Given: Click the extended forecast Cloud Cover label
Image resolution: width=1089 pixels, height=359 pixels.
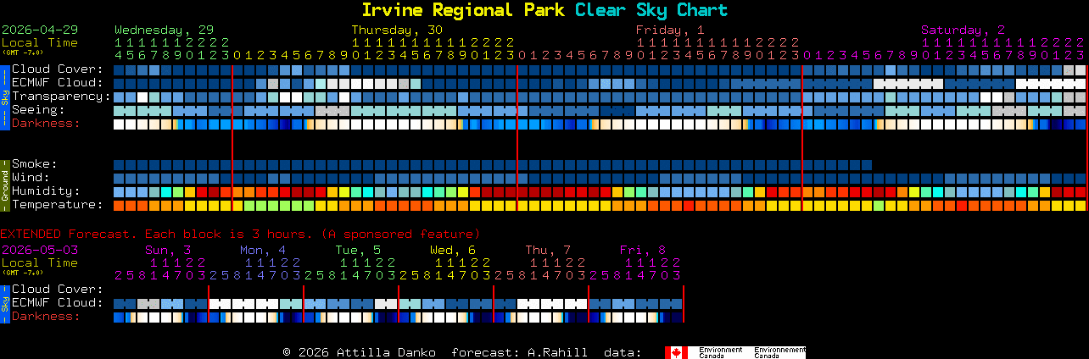Looking at the screenshot, I should coord(58,290).
